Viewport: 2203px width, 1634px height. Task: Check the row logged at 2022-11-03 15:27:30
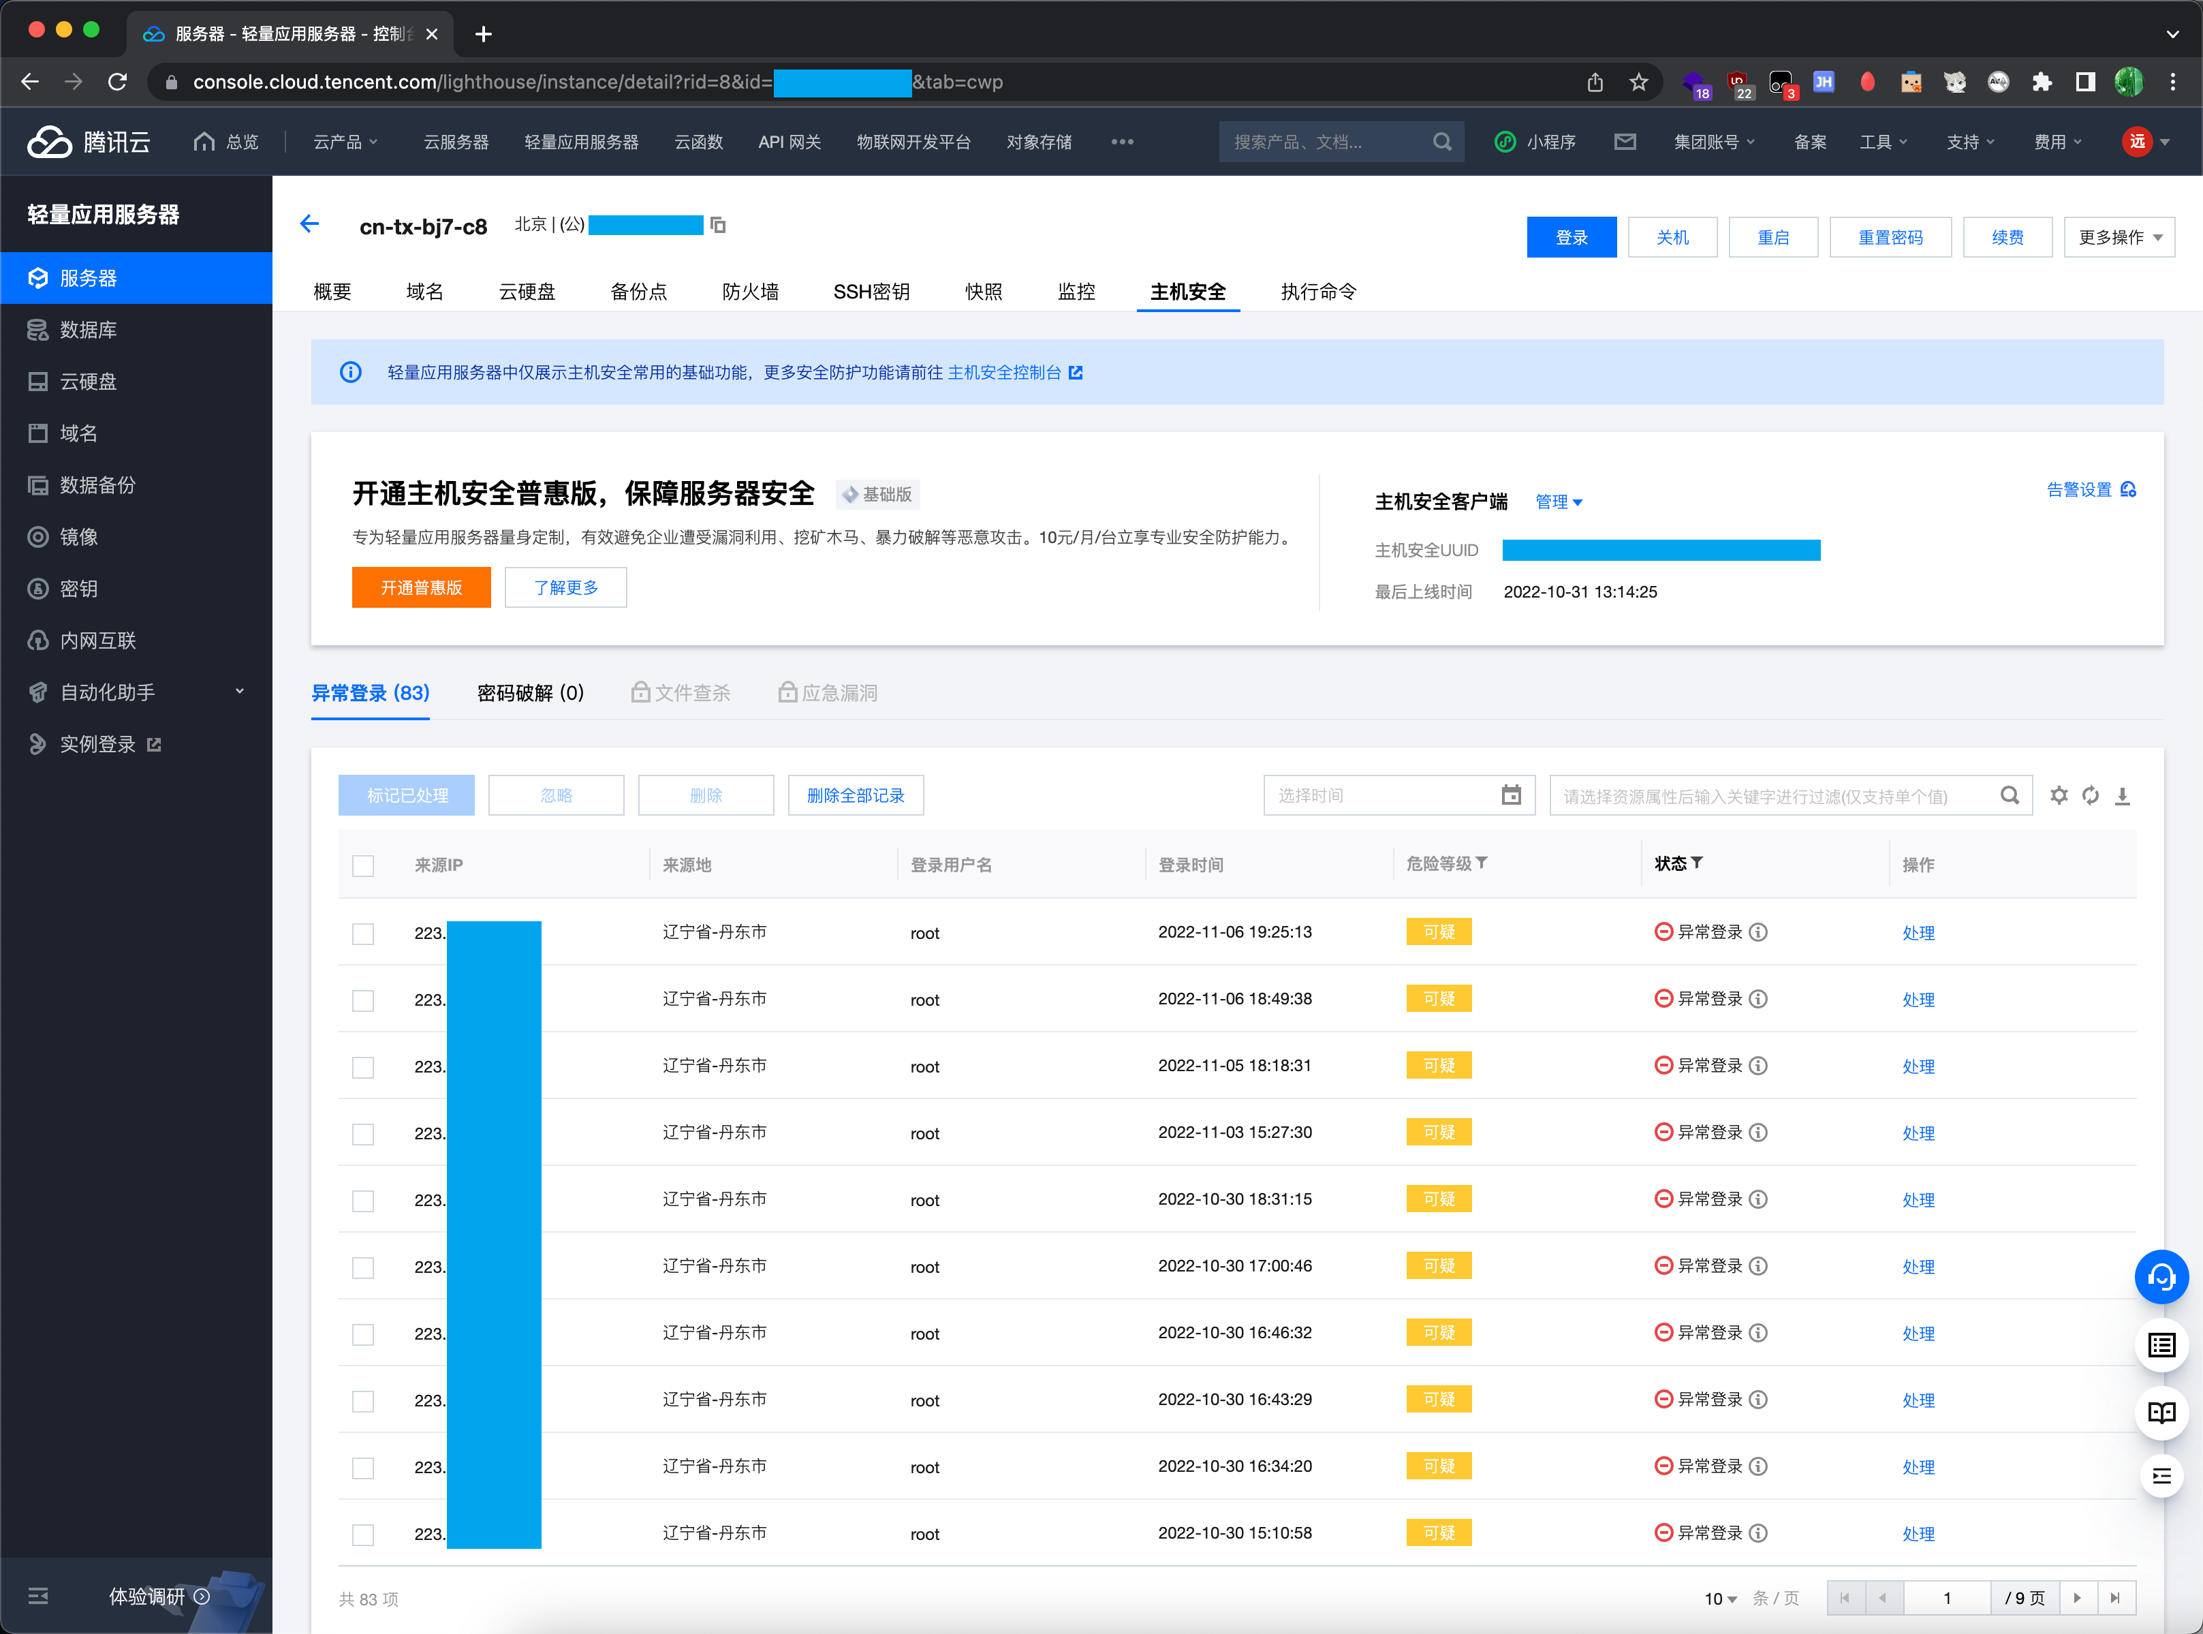363,1134
